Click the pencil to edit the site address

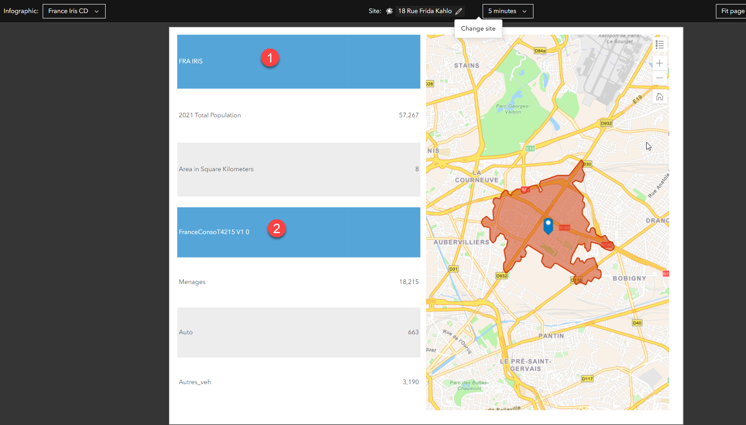pyautogui.click(x=459, y=11)
